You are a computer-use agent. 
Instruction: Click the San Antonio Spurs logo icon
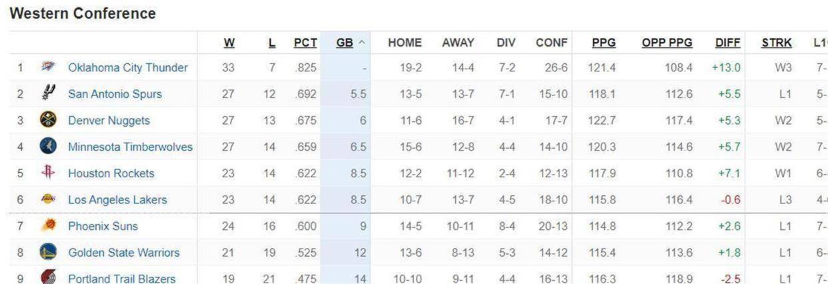pos(47,93)
